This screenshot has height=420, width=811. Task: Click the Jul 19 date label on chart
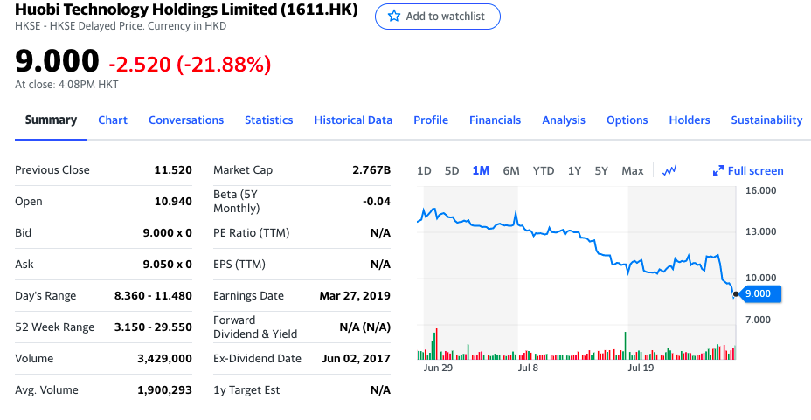point(641,368)
